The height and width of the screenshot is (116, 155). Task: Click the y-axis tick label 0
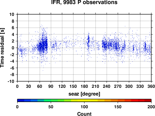[13, 48]
